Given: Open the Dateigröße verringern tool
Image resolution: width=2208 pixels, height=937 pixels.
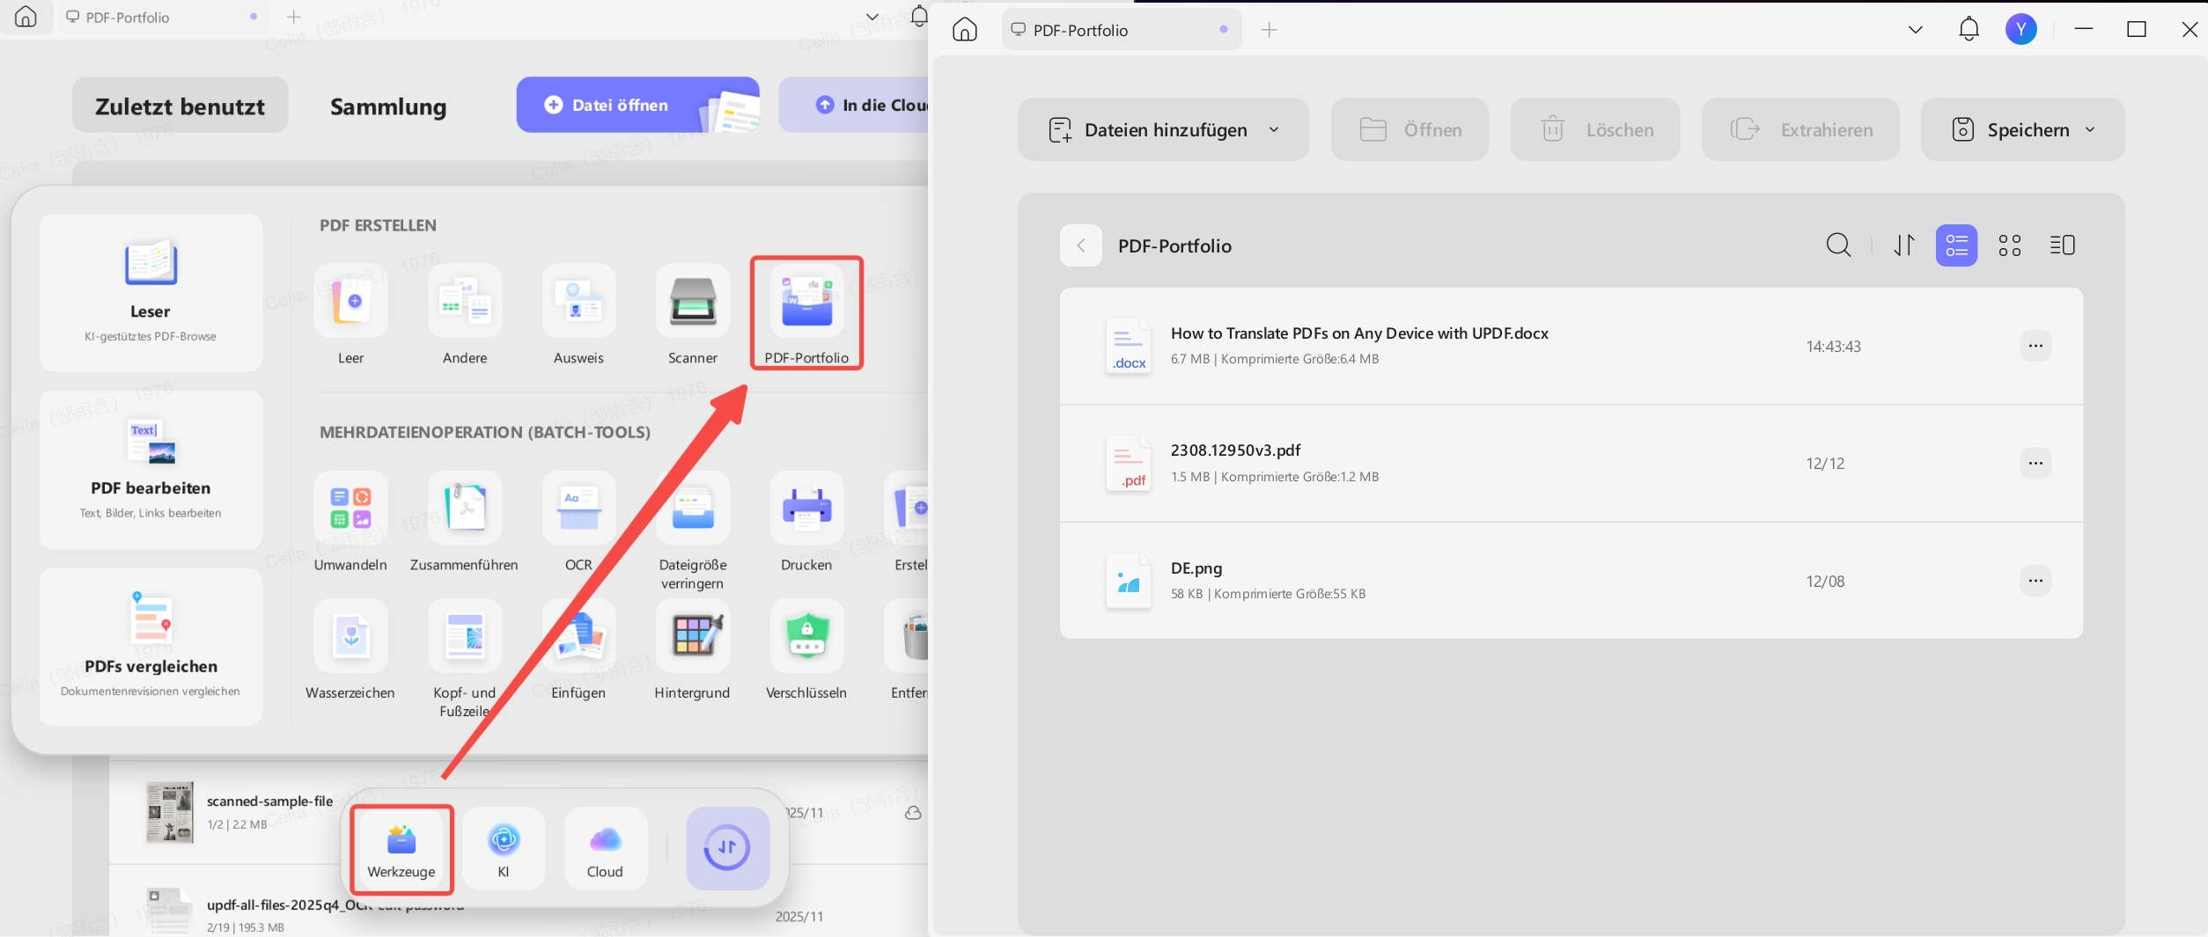Looking at the screenshot, I should pos(693,508).
